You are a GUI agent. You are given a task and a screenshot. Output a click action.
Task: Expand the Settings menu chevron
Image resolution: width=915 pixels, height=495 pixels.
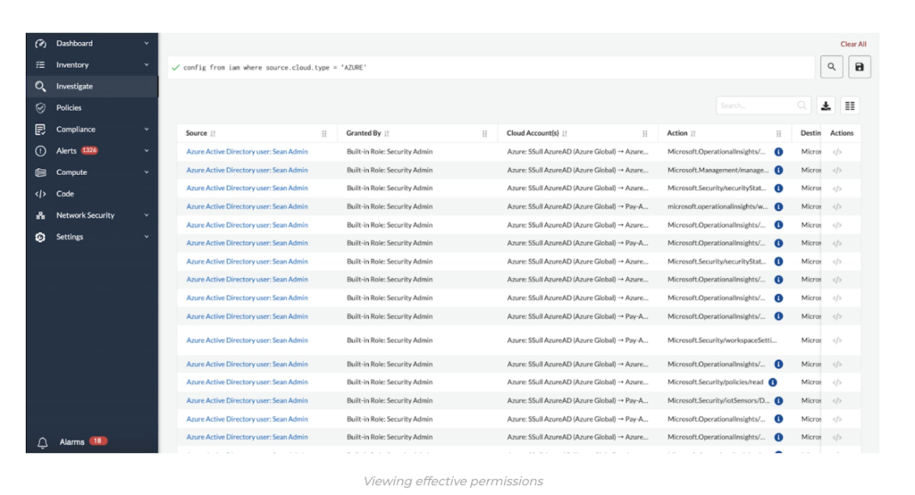pos(147,237)
